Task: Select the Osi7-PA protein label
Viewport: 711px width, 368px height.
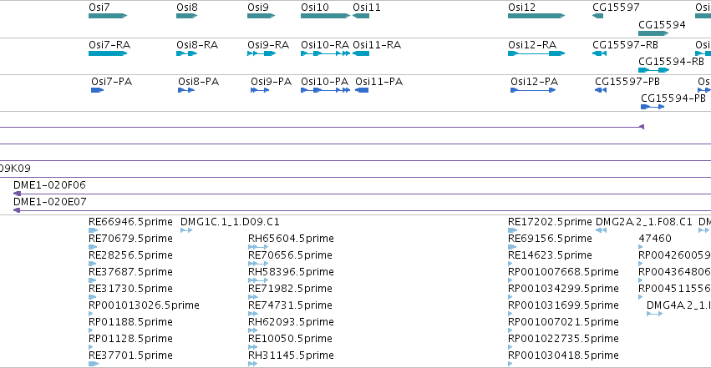Action: (112, 82)
